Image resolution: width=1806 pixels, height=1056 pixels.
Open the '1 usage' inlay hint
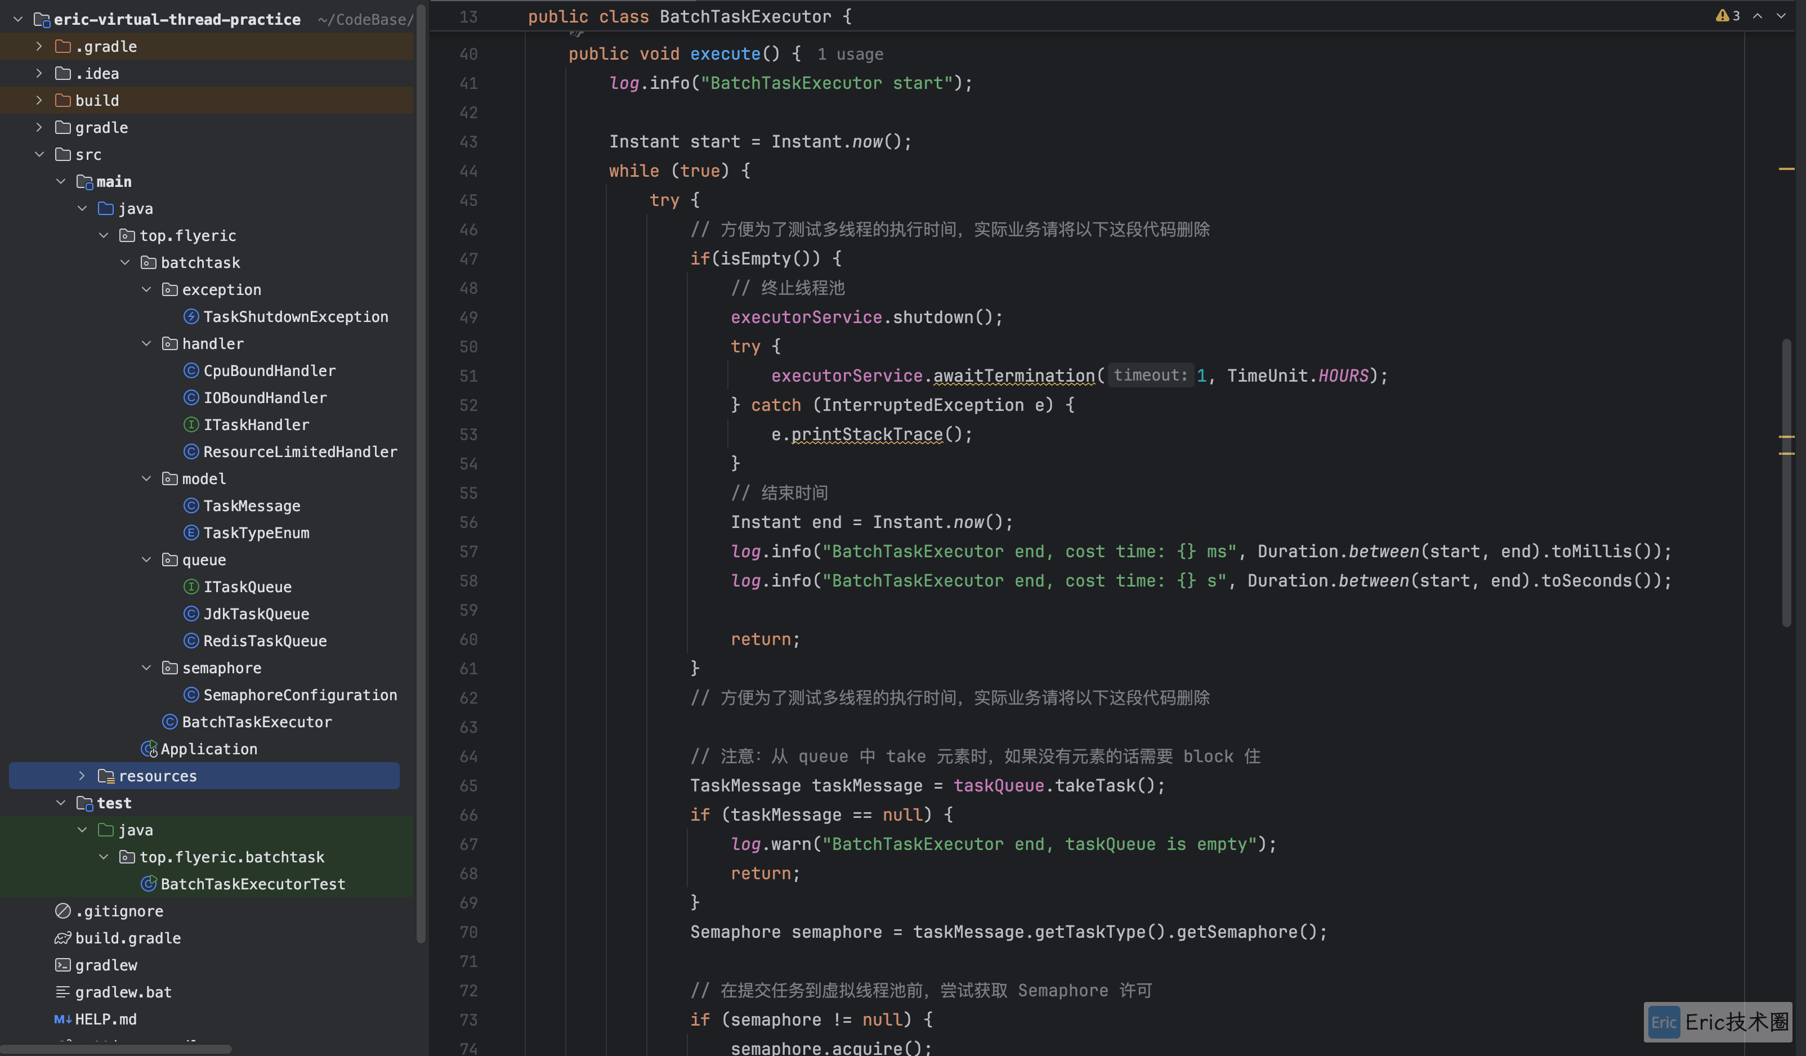850,55
